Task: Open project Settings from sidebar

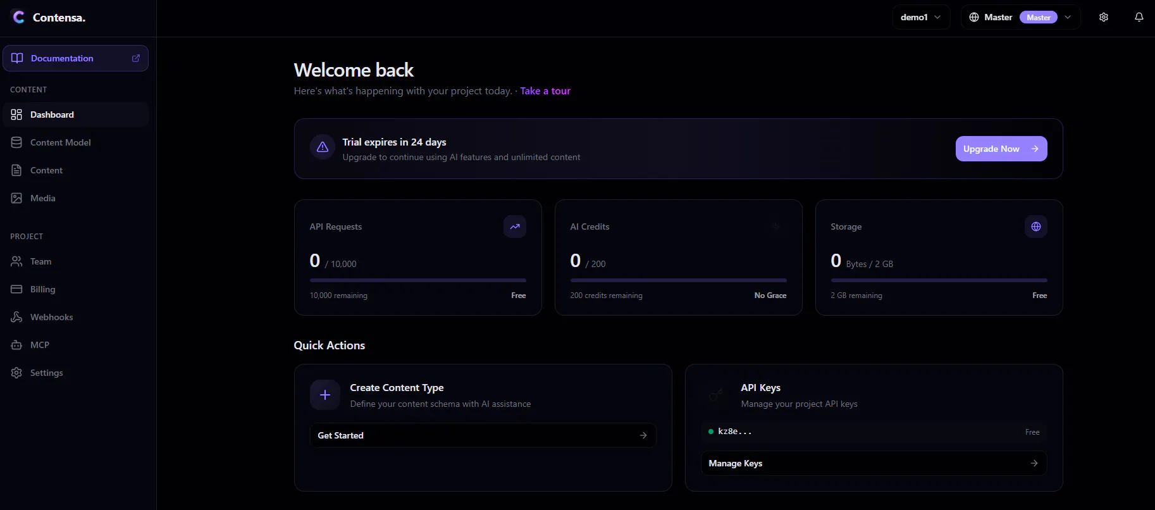Action: [x=76, y=373]
